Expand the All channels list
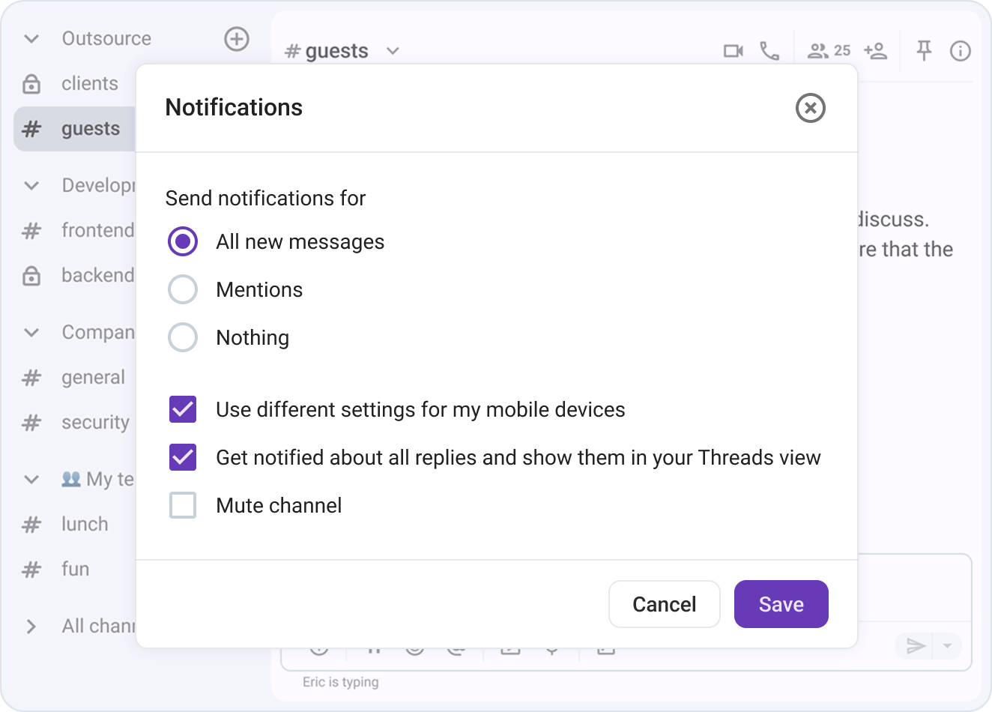This screenshot has width=992, height=712. click(31, 626)
